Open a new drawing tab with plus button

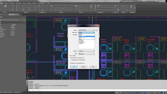point(21,15)
